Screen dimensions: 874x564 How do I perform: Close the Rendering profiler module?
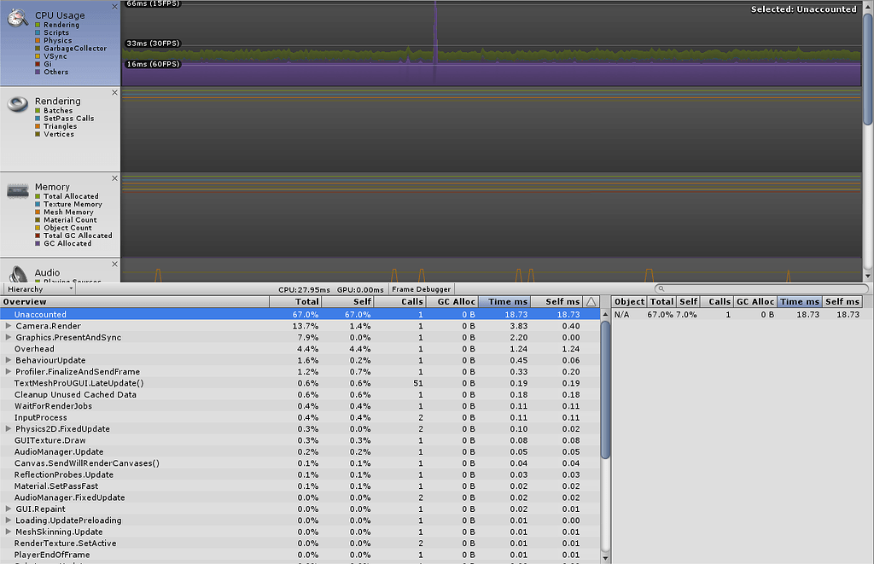pyautogui.click(x=115, y=92)
